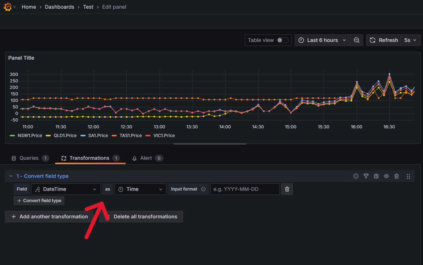
Task: Open the Last 6 hours time picker
Action: point(322,40)
